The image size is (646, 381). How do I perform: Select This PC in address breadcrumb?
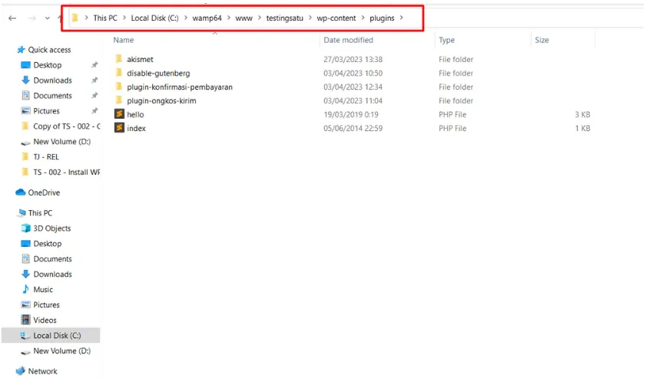tap(105, 18)
